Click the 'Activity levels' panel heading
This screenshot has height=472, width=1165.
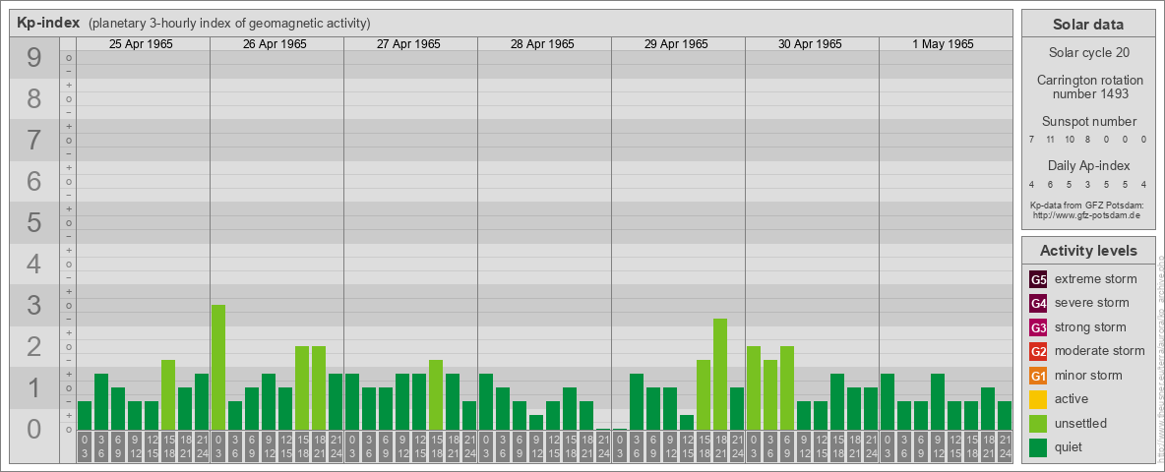click(x=1088, y=251)
